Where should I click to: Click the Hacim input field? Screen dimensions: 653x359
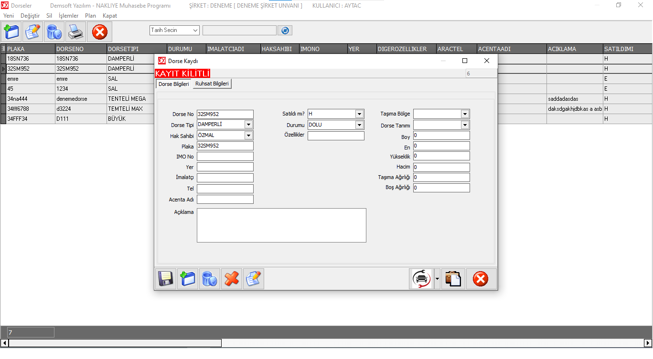(441, 168)
